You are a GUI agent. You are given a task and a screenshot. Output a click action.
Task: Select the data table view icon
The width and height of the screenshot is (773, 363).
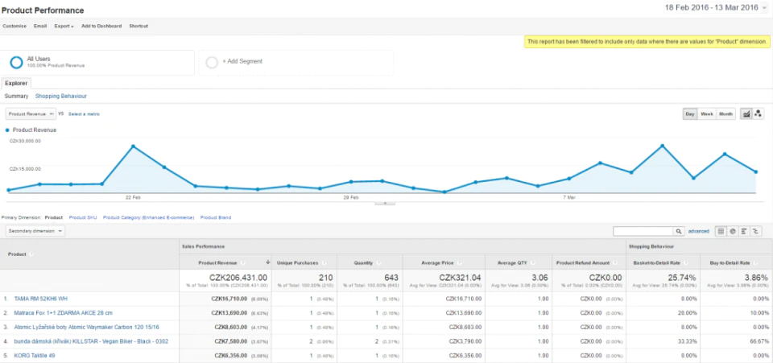[x=721, y=231]
